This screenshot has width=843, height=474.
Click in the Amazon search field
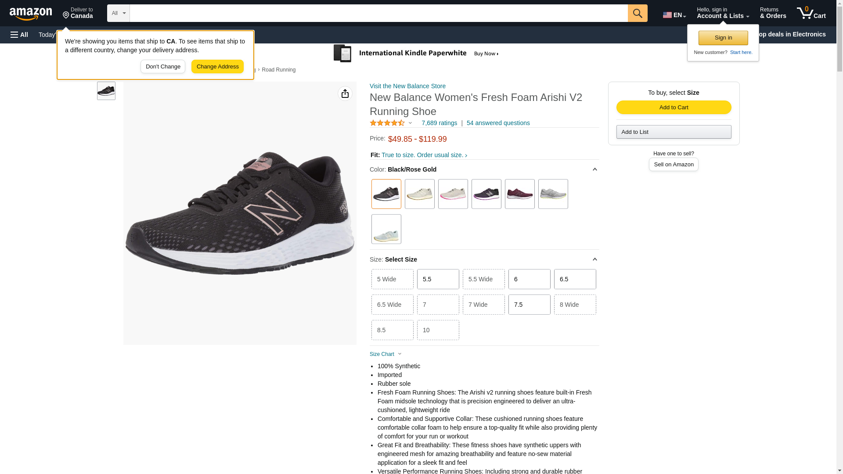point(379,13)
